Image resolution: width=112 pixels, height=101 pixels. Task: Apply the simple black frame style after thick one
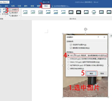pos(86,12)
